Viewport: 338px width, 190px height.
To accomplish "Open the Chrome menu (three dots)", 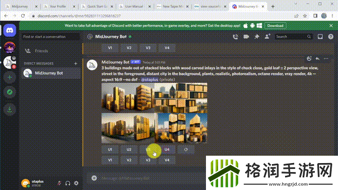I will point(332,16).
